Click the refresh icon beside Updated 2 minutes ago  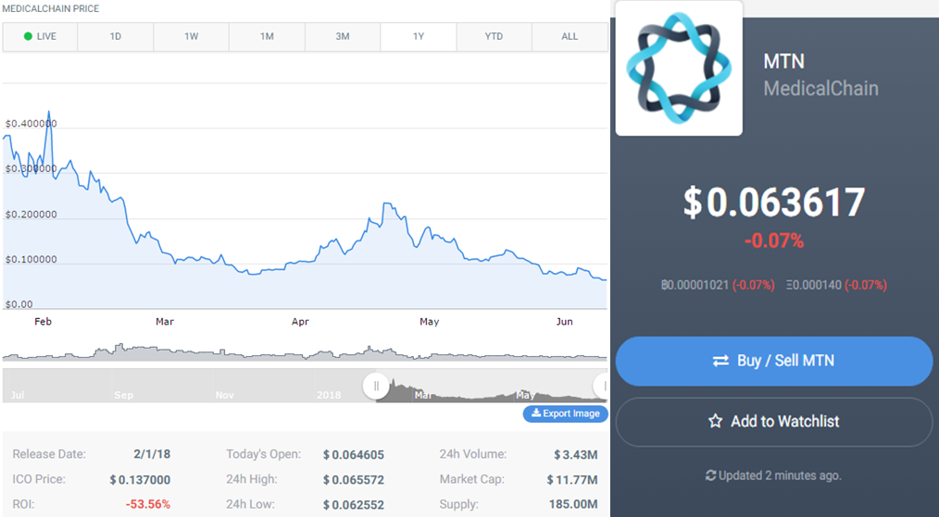point(711,475)
